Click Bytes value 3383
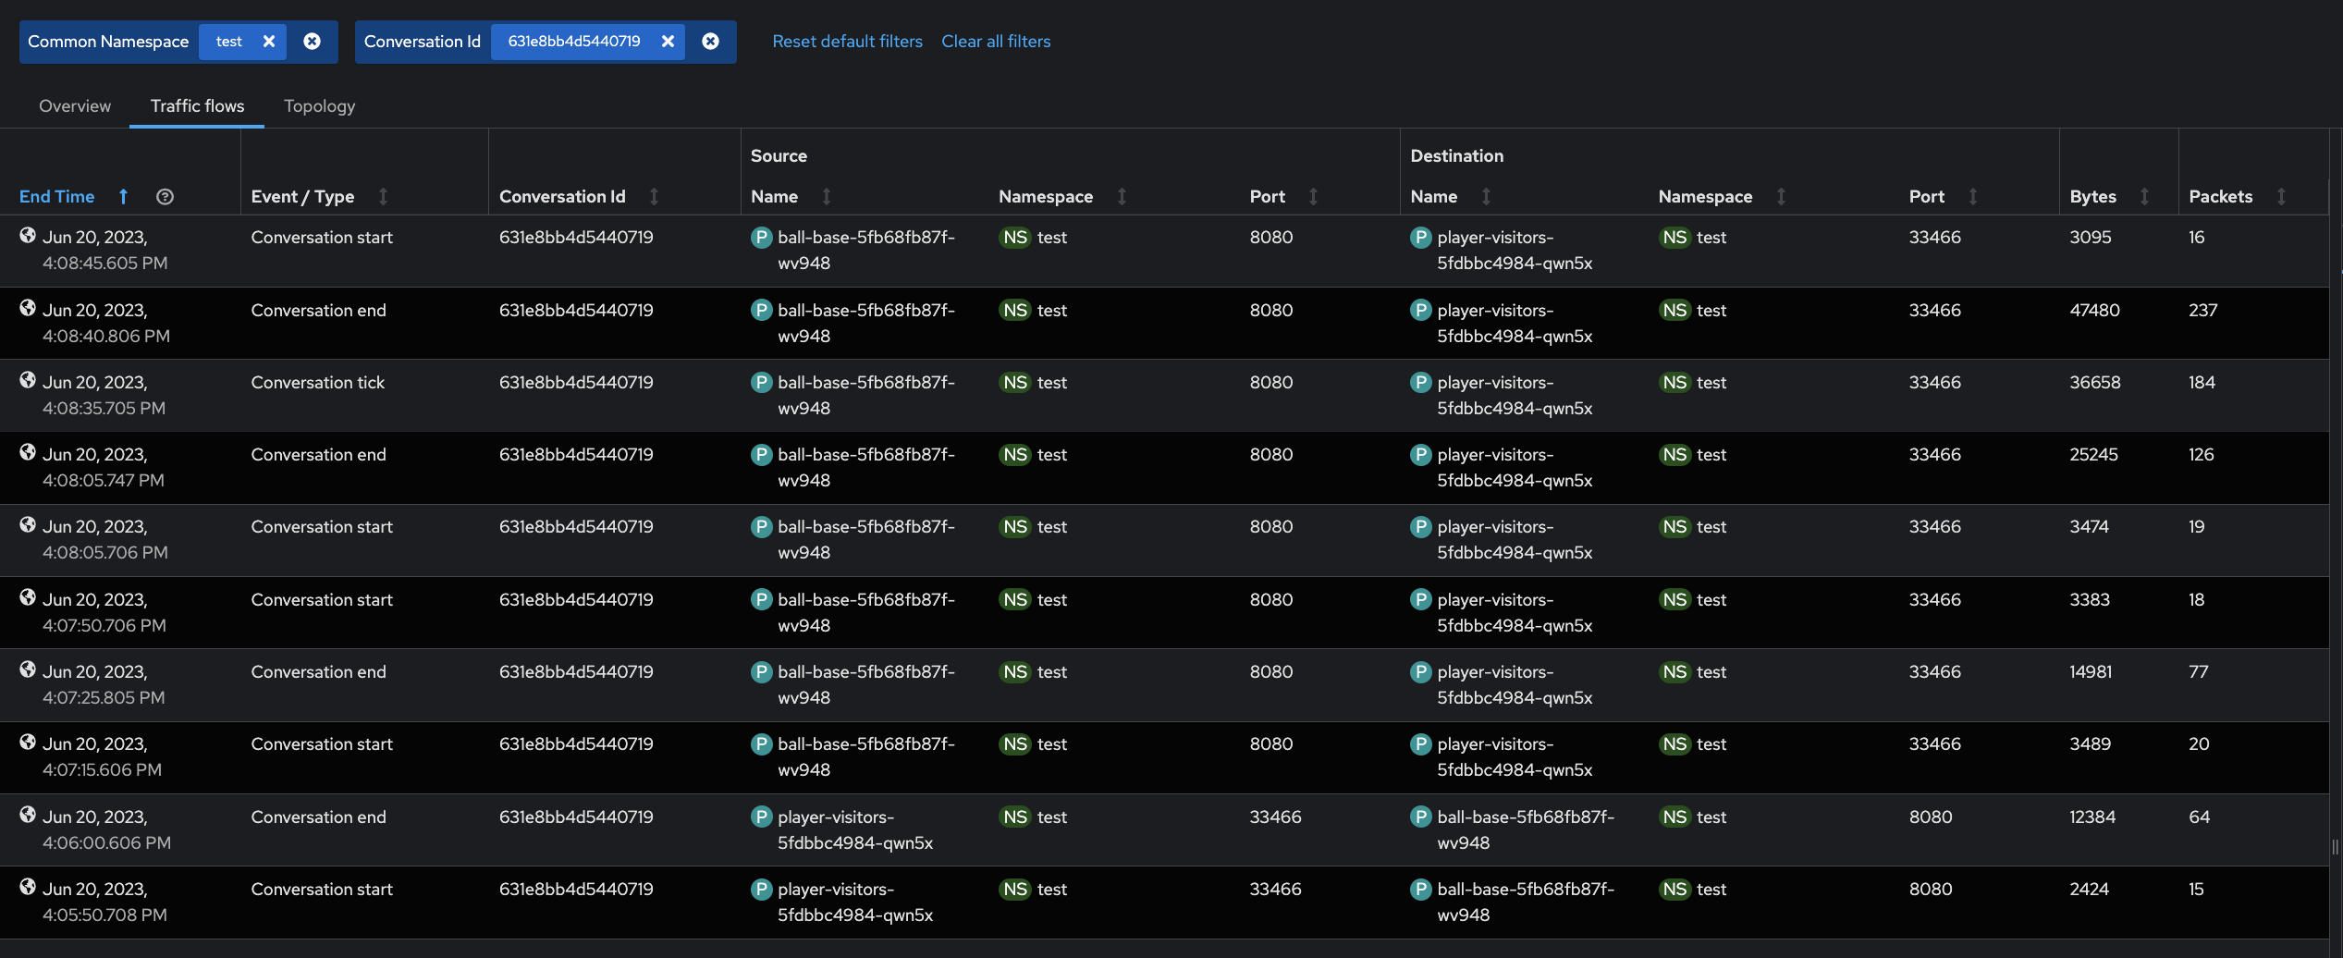2343x958 pixels. point(2090,600)
